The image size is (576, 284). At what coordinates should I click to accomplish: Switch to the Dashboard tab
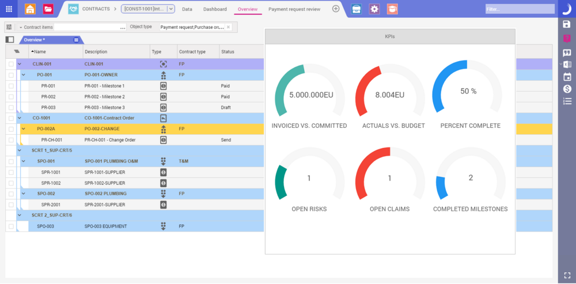click(215, 9)
